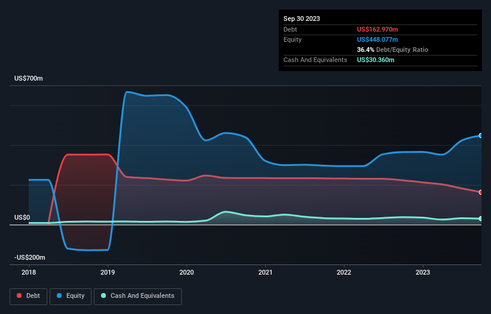The width and height of the screenshot is (491, 314).
Task: Click the teal Cash legend dot
Action: 103,295
